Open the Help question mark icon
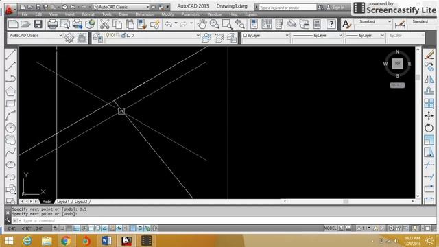 [x=331, y=24]
